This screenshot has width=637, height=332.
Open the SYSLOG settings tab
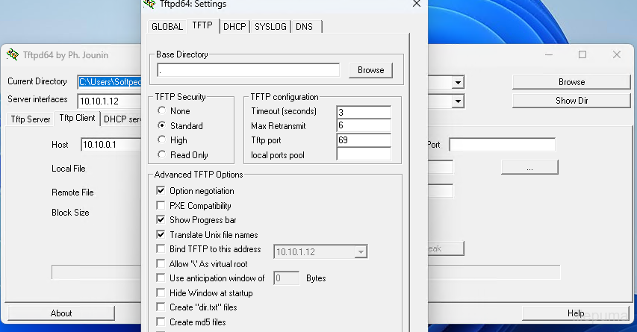tap(270, 26)
